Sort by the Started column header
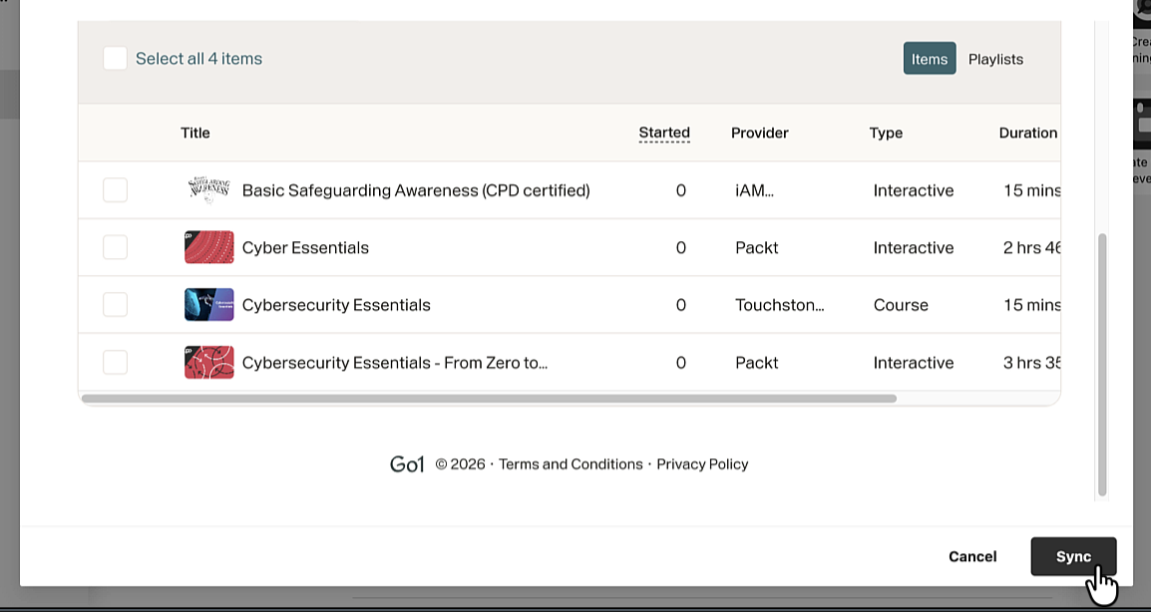The image size is (1151, 612). click(664, 133)
